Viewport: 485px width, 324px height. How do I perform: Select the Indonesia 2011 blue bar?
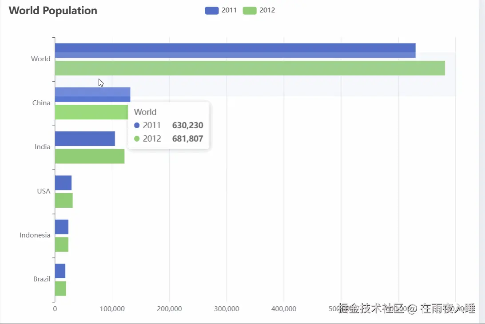62,227
